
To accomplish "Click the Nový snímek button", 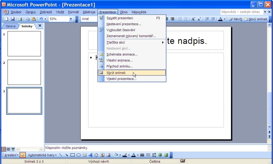I will 256,19.
